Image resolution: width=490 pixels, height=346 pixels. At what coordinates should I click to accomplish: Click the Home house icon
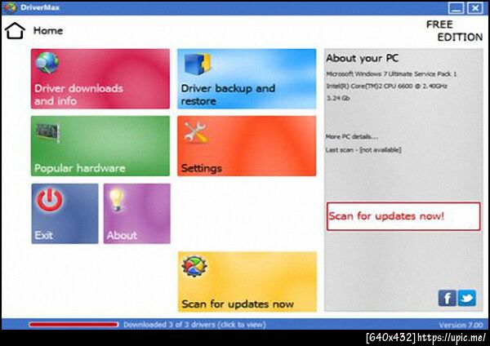(15, 31)
